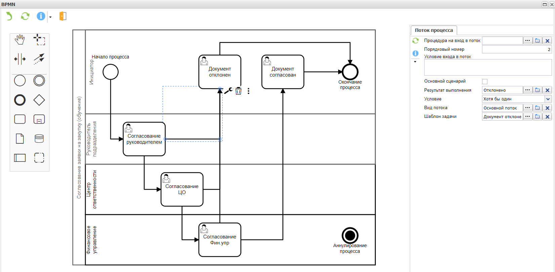
Task: Clear the Шаблон задачи field value
Action: pos(547,117)
